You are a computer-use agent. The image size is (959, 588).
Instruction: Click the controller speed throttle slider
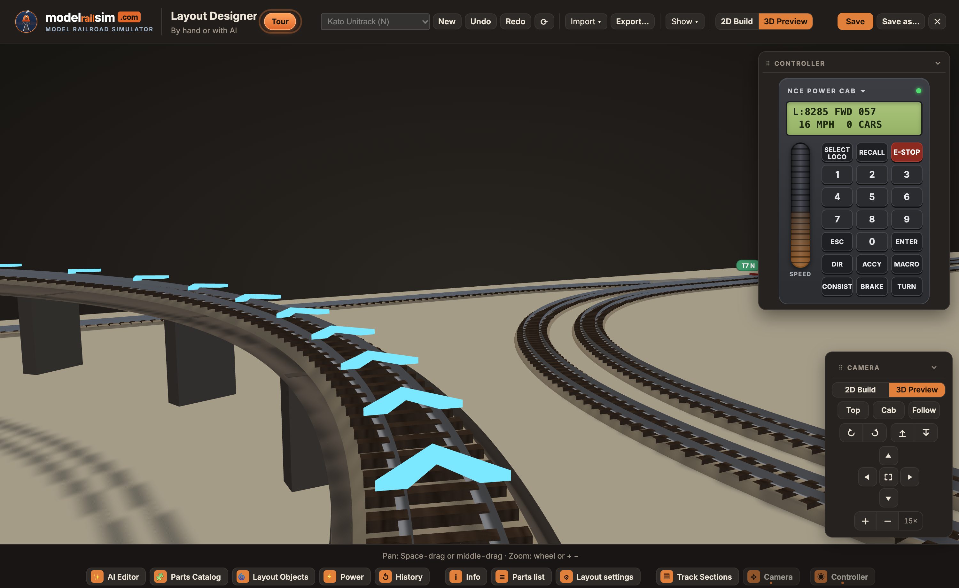800,205
